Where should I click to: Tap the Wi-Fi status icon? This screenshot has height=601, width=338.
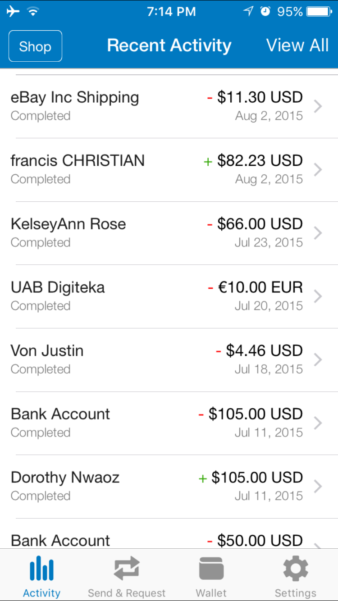tap(33, 11)
